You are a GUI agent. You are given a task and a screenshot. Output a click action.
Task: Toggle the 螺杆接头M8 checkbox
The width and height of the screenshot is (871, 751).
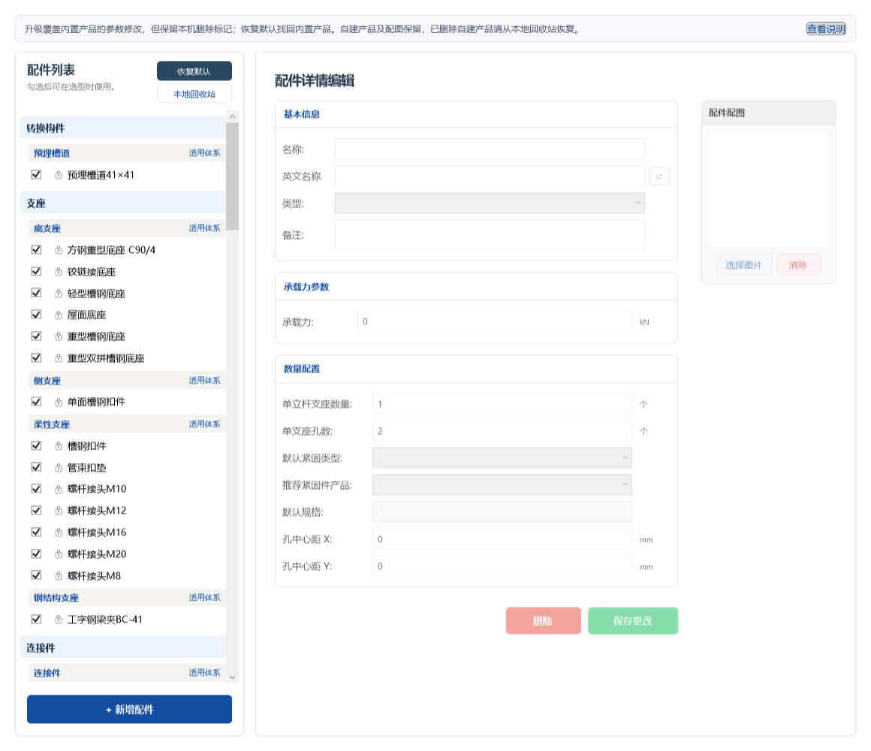pyautogui.click(x=37, y=575)
